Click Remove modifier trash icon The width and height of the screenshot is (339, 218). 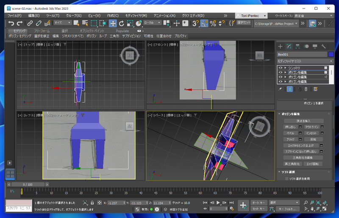click(306, 89)
